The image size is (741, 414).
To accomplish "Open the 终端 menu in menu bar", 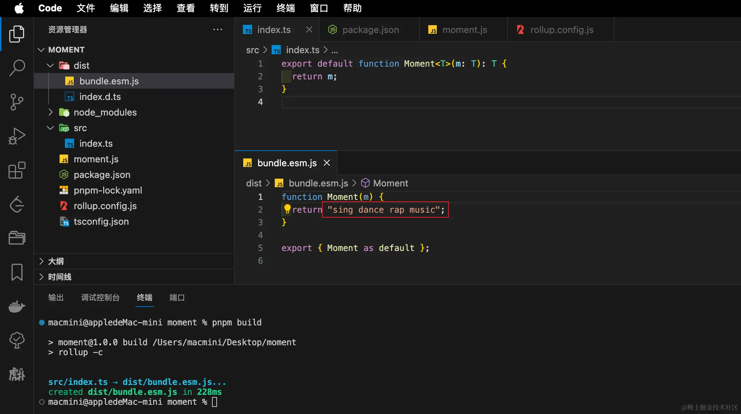I will pos(285,8).
